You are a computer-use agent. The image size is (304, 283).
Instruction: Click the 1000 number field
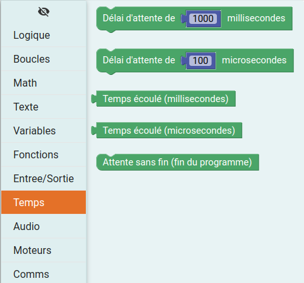click(x=203, y=19)
